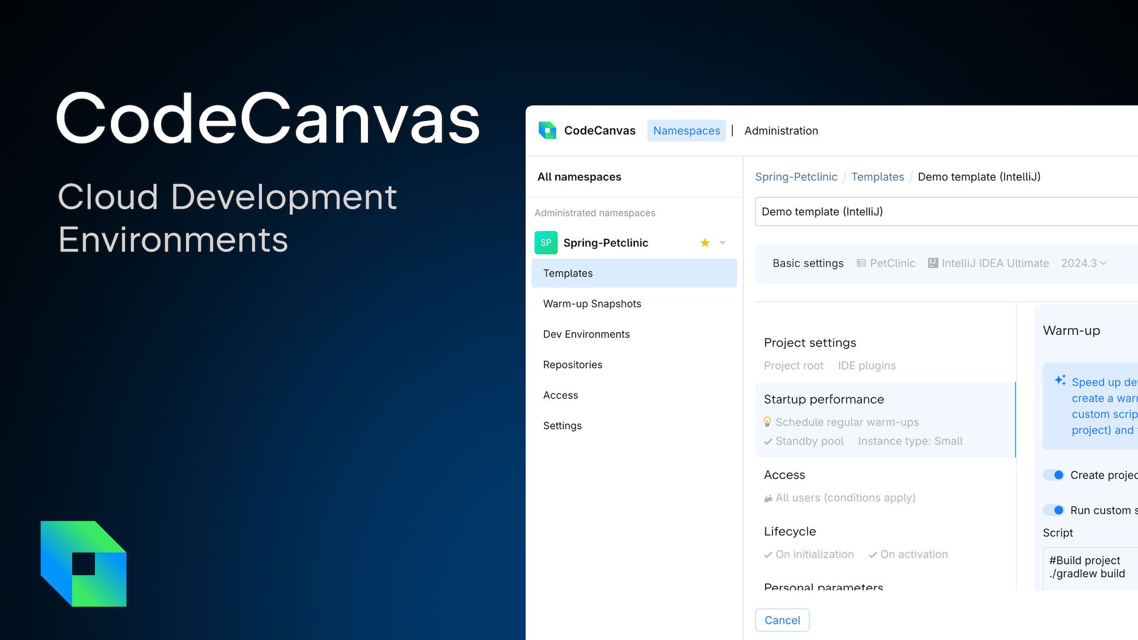Open the Templates breadcrumb link
This screenshot has width=1138, height=640.
[x=878, y=177]
